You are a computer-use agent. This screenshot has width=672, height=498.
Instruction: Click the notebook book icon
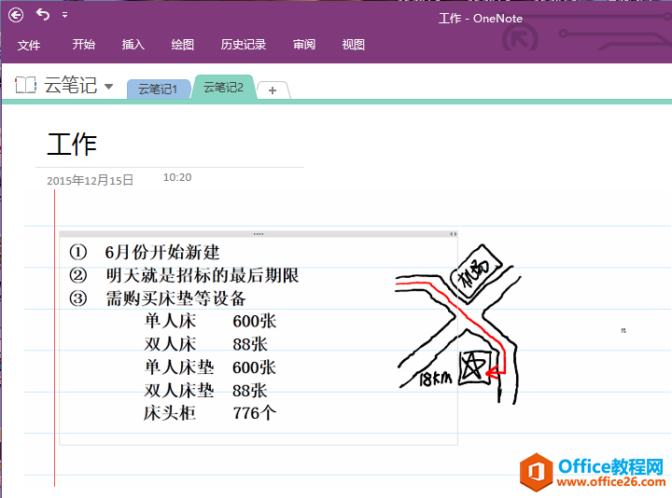[x=26, y=86]
